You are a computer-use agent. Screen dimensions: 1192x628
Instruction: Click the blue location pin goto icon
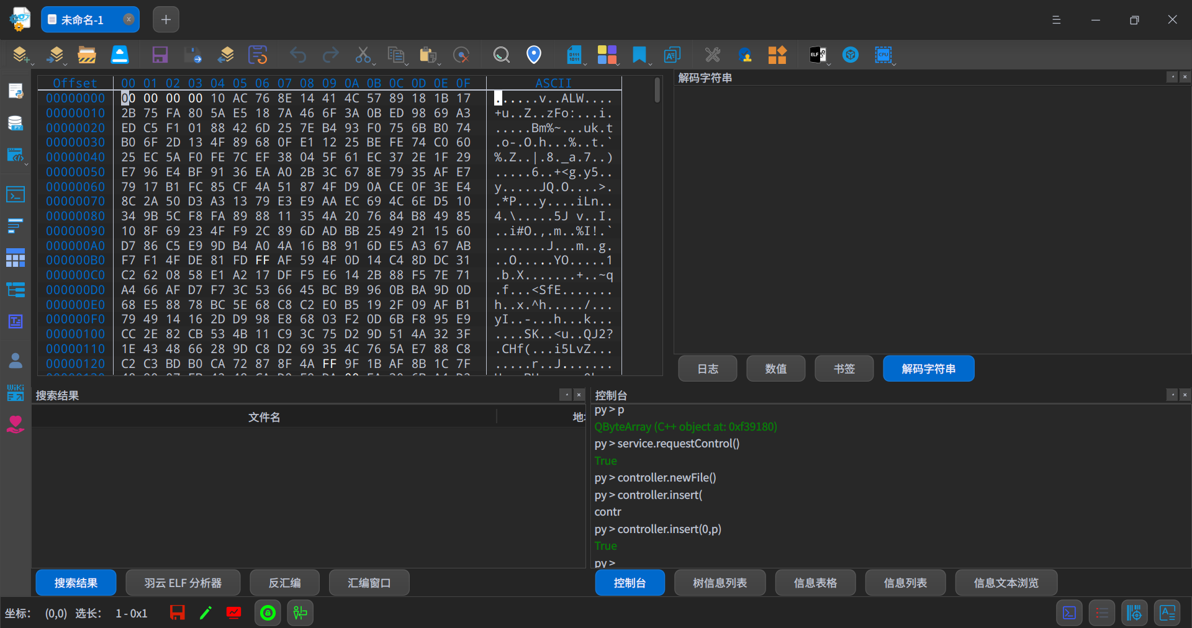pos(533,55)
